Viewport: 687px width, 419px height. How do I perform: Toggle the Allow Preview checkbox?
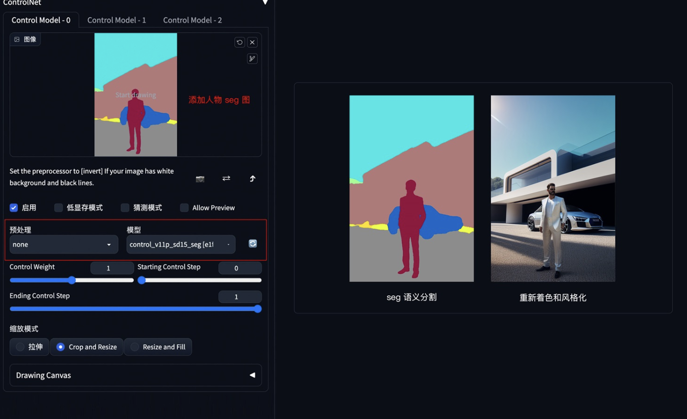click(184, 208)
